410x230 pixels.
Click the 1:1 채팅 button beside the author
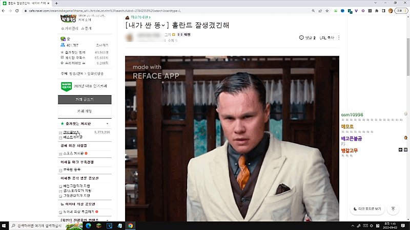click(184, 34)
